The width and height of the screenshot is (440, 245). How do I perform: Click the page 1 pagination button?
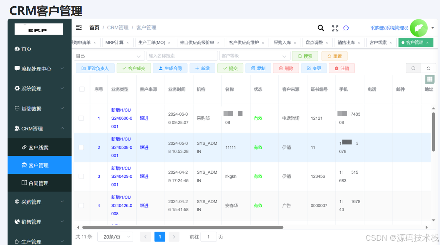(x=160, y=237)
